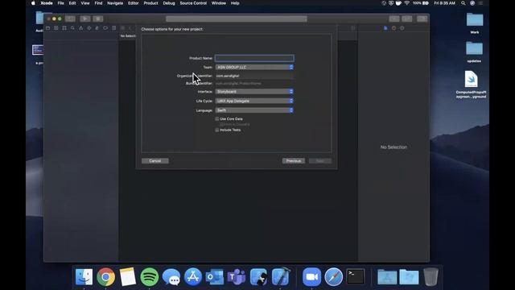Open Microsoft Outlook from the Dock
Viewport: 515px width, 290px height.
pos(215,277)
